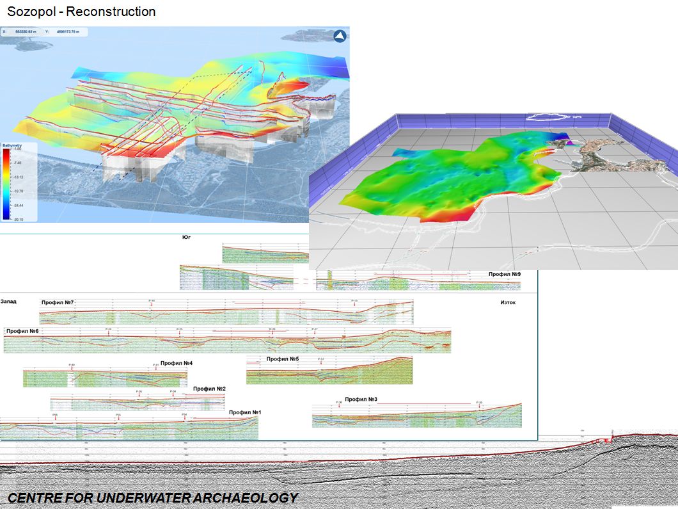Click the 'Профил №4' label

click(x=177, y=363)
